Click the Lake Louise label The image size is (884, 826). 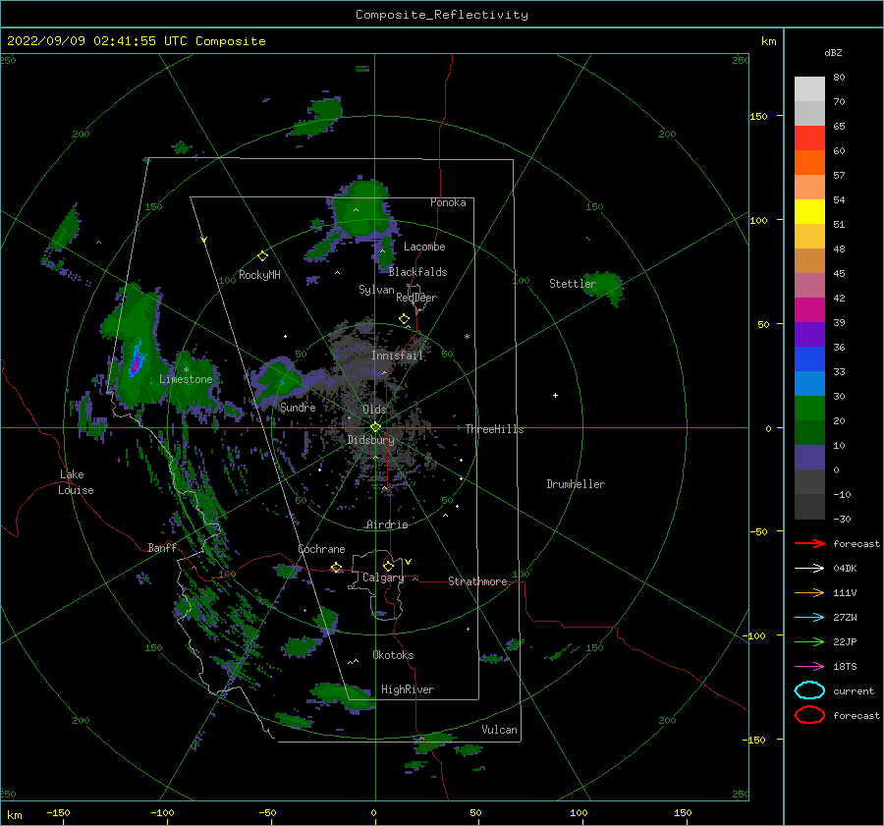(76, 482)
